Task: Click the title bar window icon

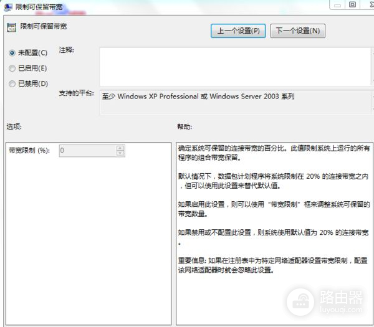Action: click(x=8, y=7)
